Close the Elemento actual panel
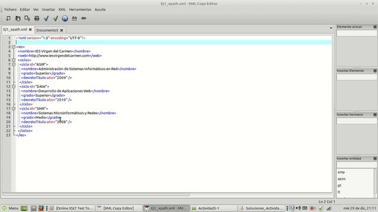 tap(375, 27)
